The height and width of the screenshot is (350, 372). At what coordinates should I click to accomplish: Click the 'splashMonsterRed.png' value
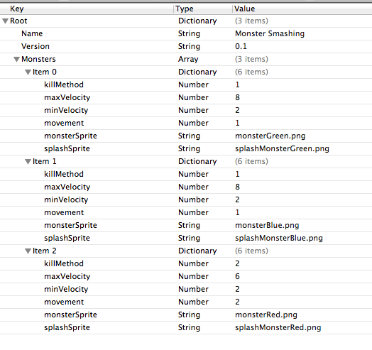tap(278, 328)
